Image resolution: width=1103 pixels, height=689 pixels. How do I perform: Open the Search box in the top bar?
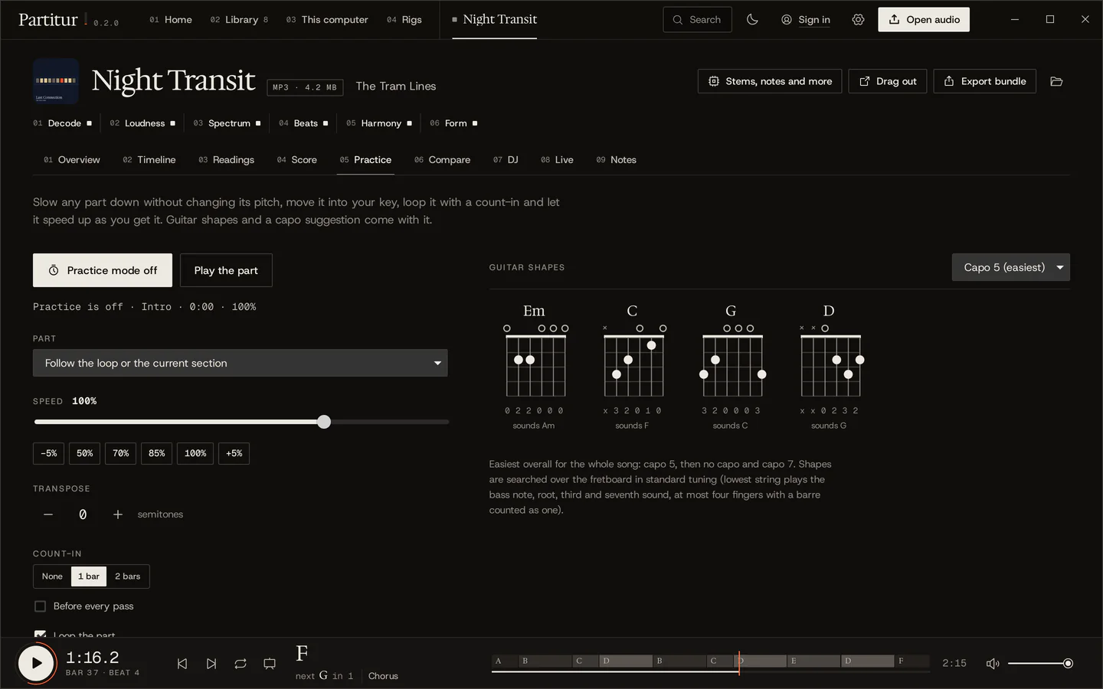click(x=697, y=20)
